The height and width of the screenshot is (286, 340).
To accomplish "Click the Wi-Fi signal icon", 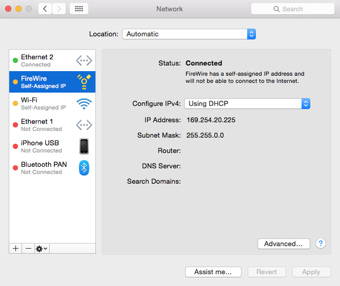I will tap(84, 104).
